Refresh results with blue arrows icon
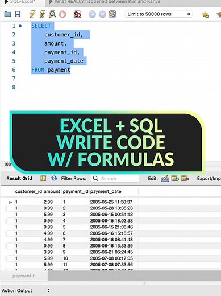This screenshot has width=221, height=296. coord(54,178)
